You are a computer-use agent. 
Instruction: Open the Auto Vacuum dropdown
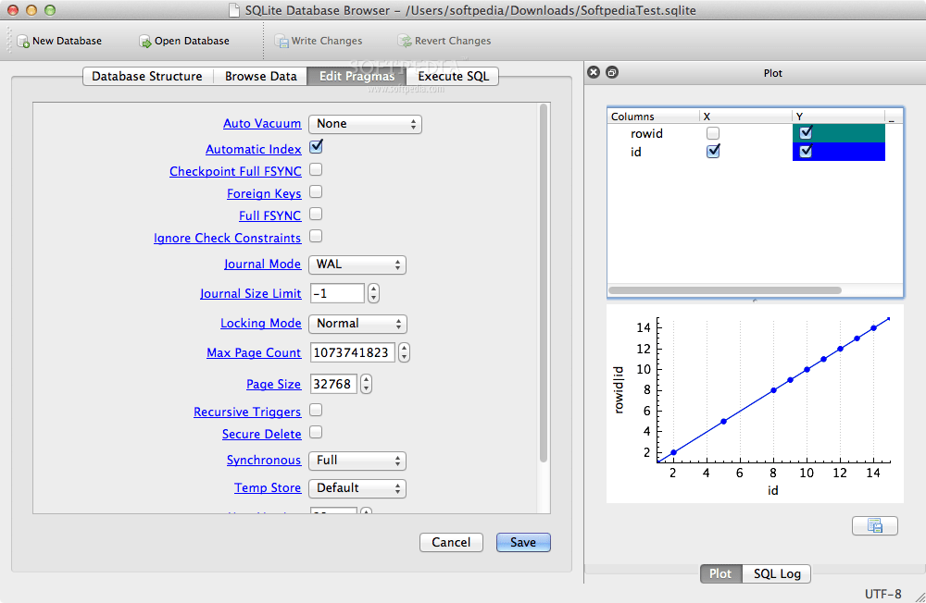click(x=365, y=124)
